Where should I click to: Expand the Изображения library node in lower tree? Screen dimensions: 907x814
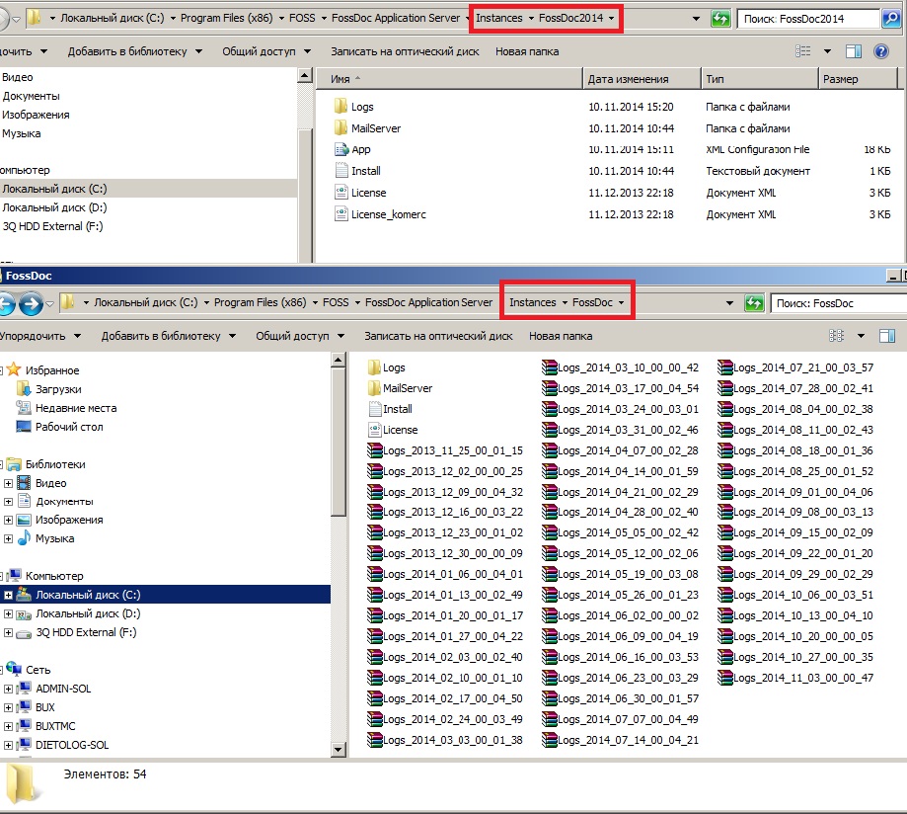[8, 520]
